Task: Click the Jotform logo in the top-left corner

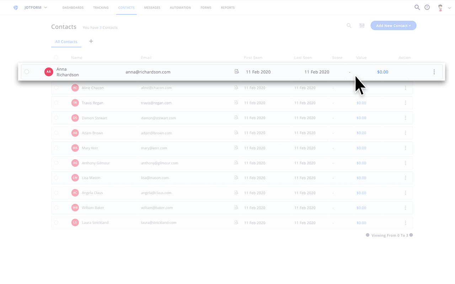Action: click(16, 7)
